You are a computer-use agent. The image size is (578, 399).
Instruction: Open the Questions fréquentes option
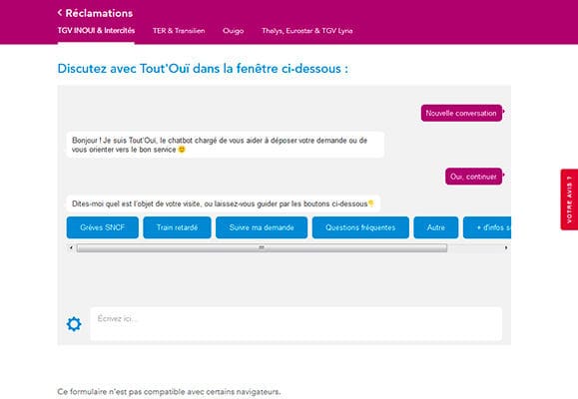point(360,227)
